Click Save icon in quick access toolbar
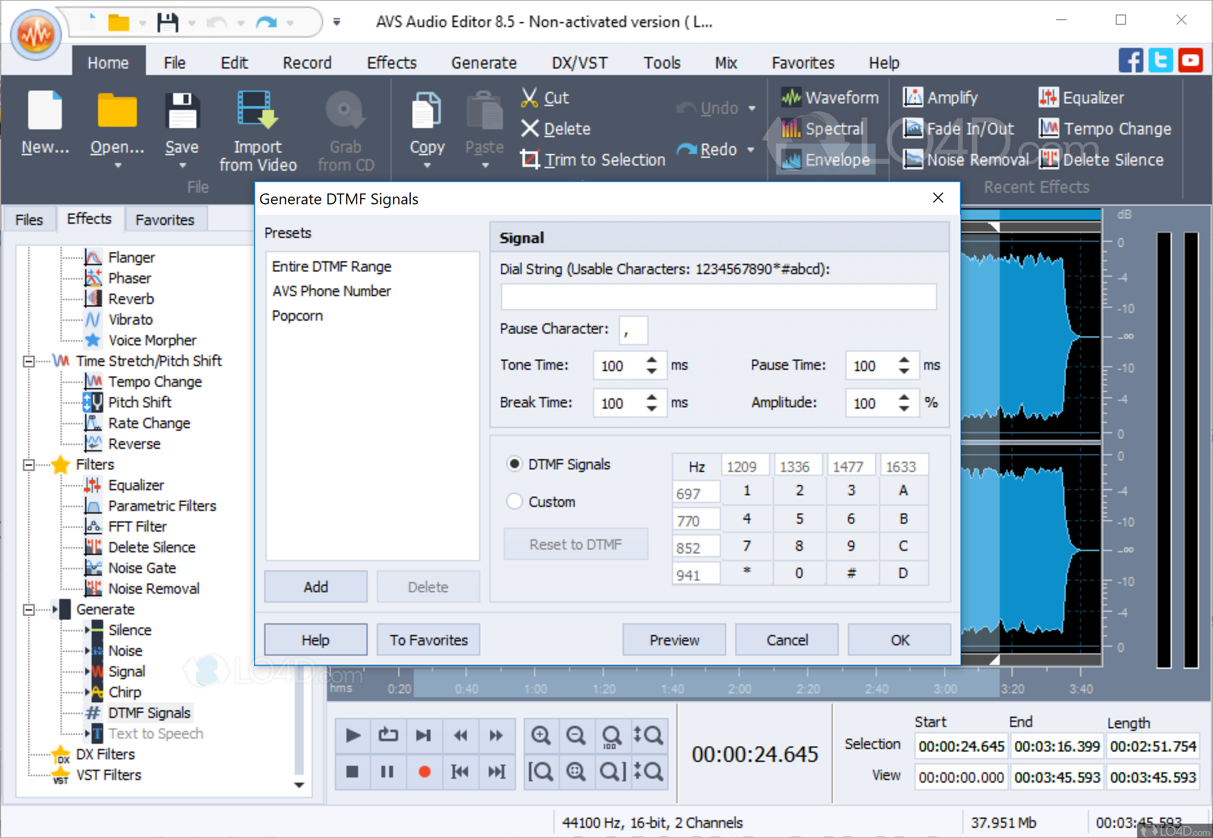1213x838 pixels. pyautogui.click(x=168, y=23)
